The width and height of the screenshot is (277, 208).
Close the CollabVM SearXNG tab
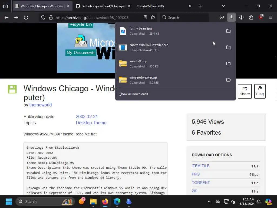pyautogui.click(x=190, y=6)
